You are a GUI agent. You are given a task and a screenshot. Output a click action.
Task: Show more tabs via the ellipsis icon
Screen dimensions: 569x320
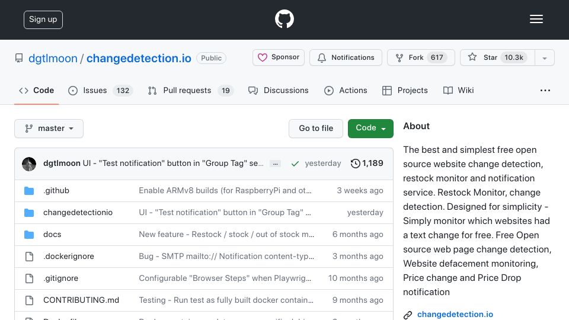[545, 90]
